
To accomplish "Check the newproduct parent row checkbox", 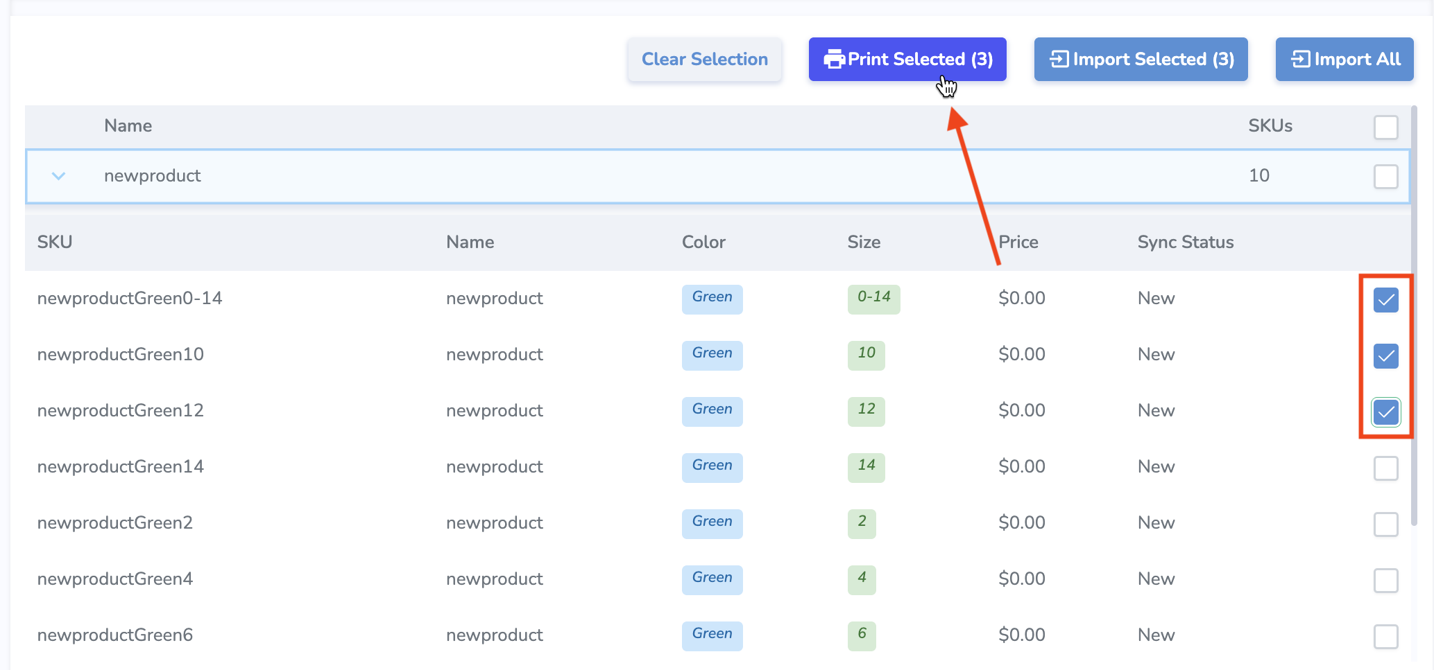I will (x=1385, y=177).
